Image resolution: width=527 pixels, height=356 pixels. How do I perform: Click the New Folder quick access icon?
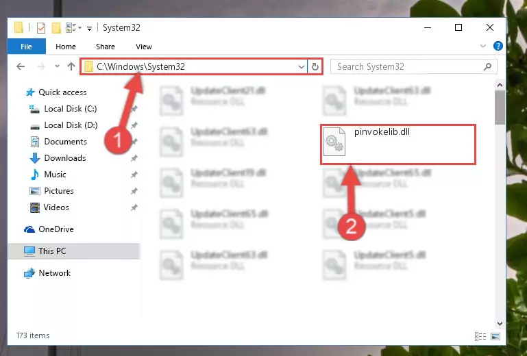[56, 28]
